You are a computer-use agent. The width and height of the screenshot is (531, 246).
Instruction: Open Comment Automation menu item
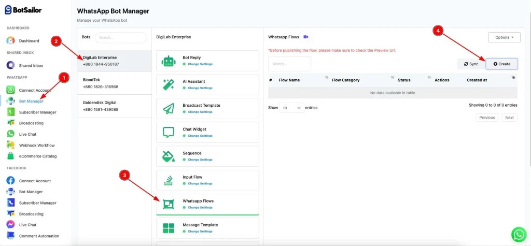pos(39,236)
